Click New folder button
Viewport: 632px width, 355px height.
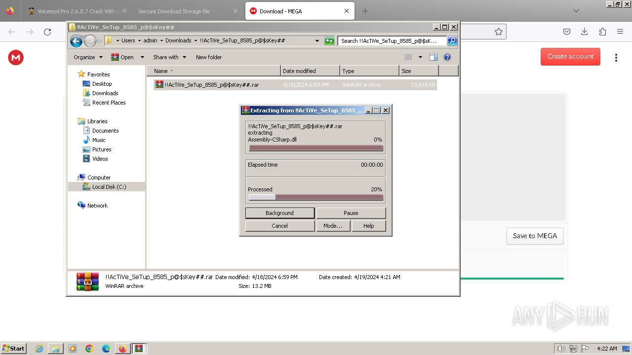pyautogui.click(x=209, y=57)
